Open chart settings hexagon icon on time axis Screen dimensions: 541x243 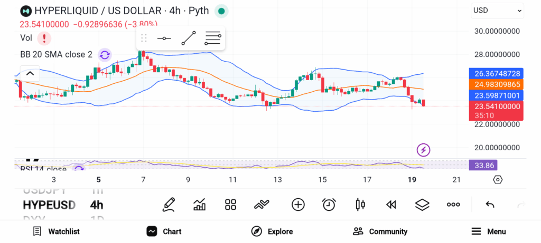tap(498, 180)
